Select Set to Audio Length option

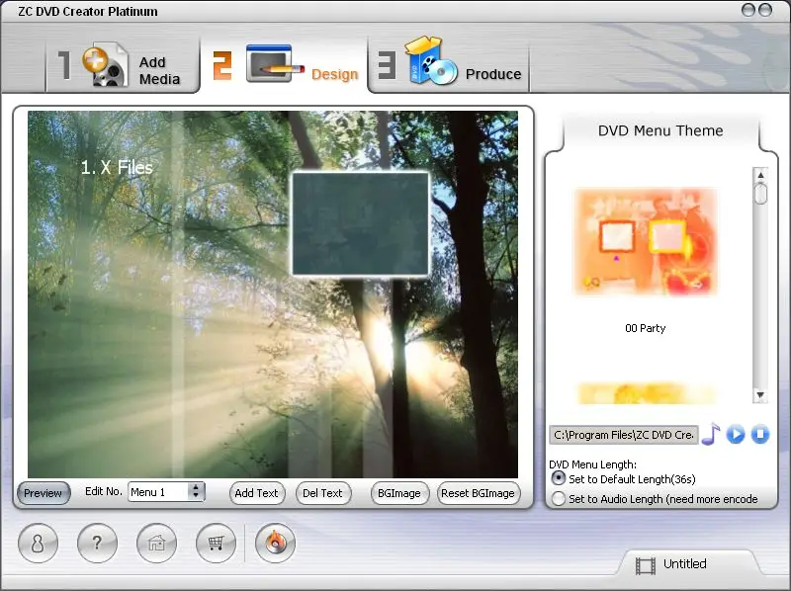(x=558, y=499)
